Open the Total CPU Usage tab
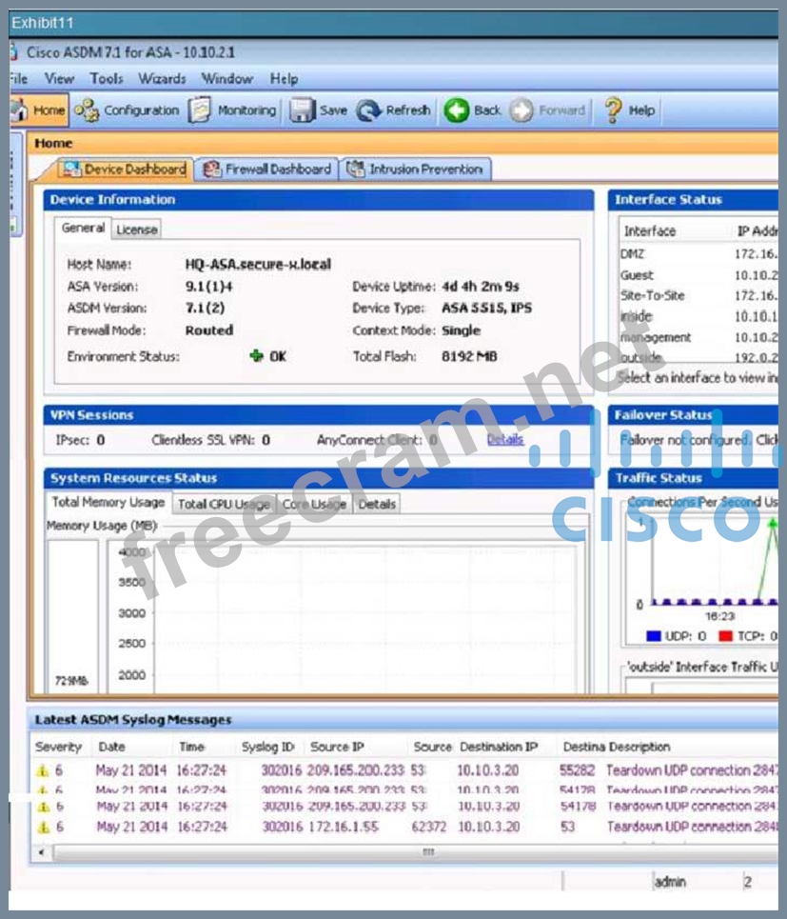The image size is (787, 919). click(x=224, y=504)
